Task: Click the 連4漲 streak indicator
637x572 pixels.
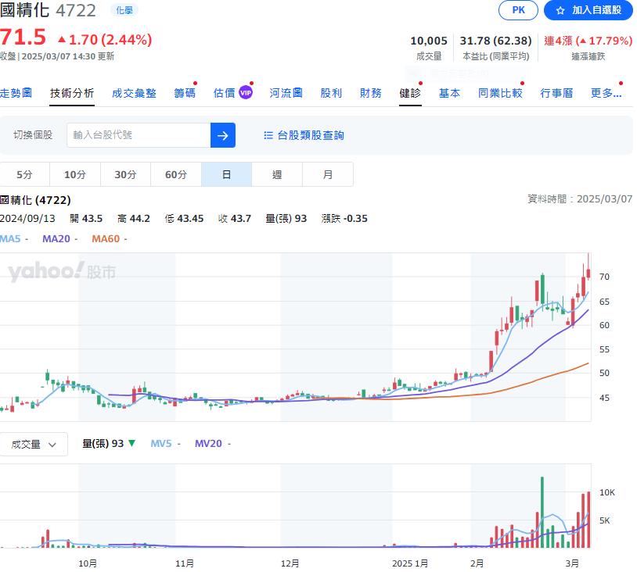Action: coord(588,41)
